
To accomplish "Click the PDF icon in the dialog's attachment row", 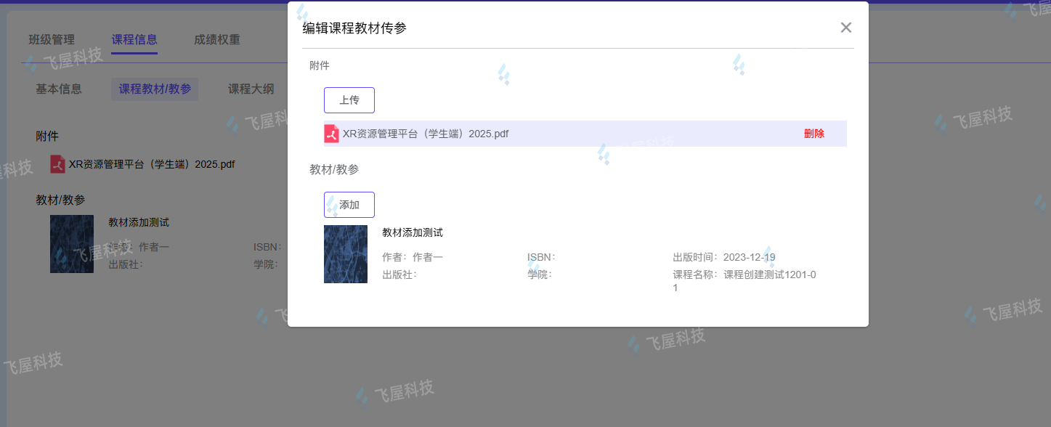I will point(332,134).
